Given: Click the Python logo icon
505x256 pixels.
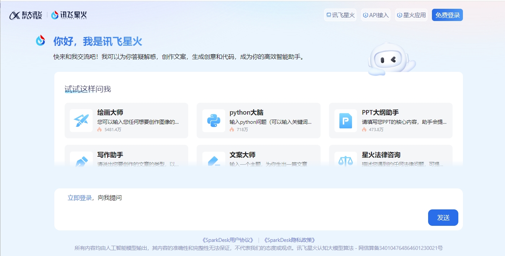Looking at the screenshot, I should point(213,120).
